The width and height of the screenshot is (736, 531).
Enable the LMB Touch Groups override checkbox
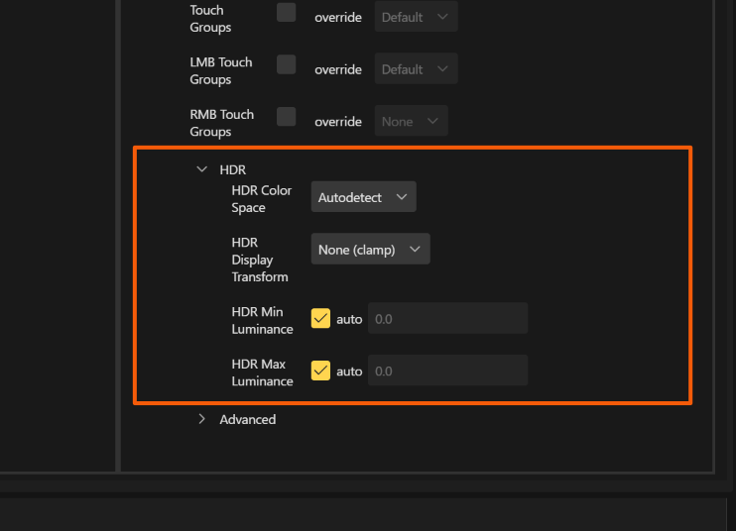[287, 65]
